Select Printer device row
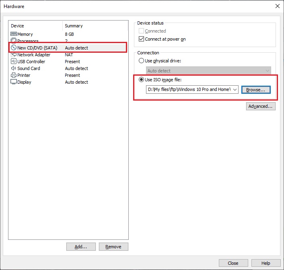 click(x=68, y=75)
